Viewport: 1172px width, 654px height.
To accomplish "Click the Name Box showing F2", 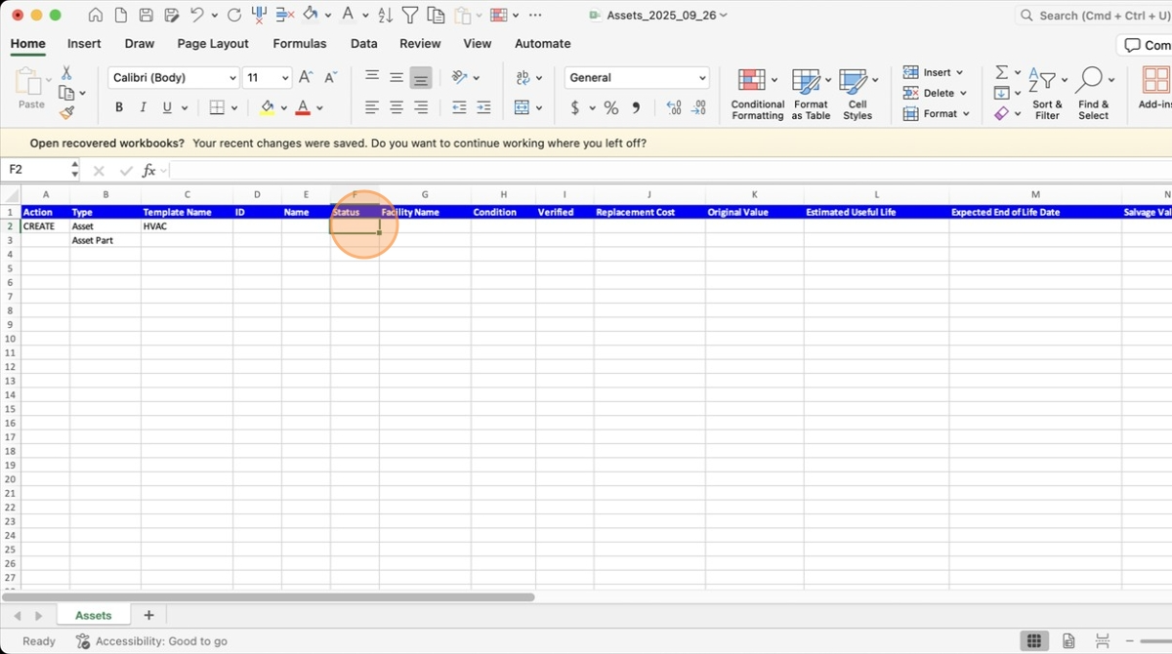I will [x=39, y=170].
